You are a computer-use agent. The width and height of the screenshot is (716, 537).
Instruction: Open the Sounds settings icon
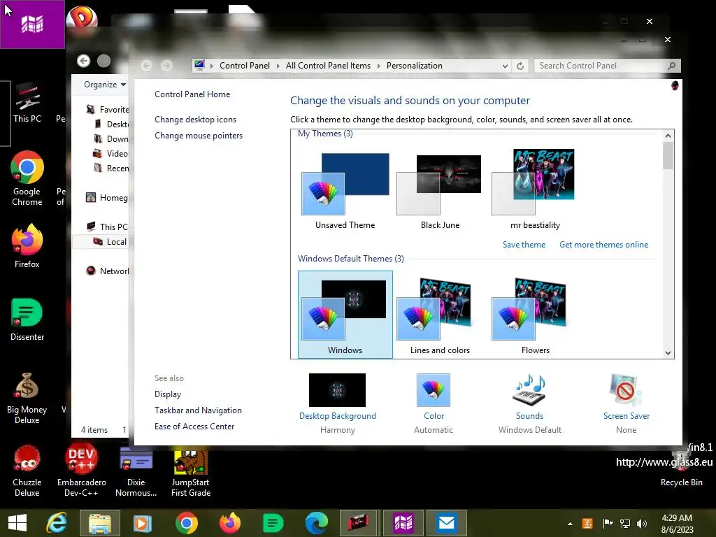pos(529,390)
